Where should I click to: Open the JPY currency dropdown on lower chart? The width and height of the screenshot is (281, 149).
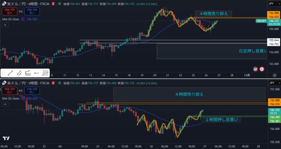(274, 83)
